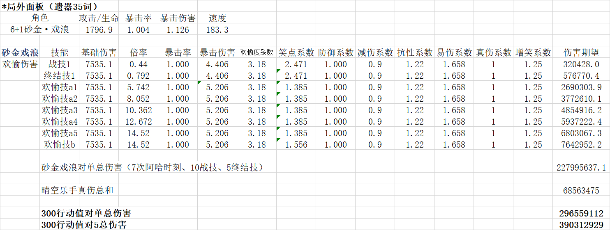Image resolution: width=610 pixels, height=230 pixels.
Task: Select the '欢愉技a5' skill cell
Action: pos(60,133)
